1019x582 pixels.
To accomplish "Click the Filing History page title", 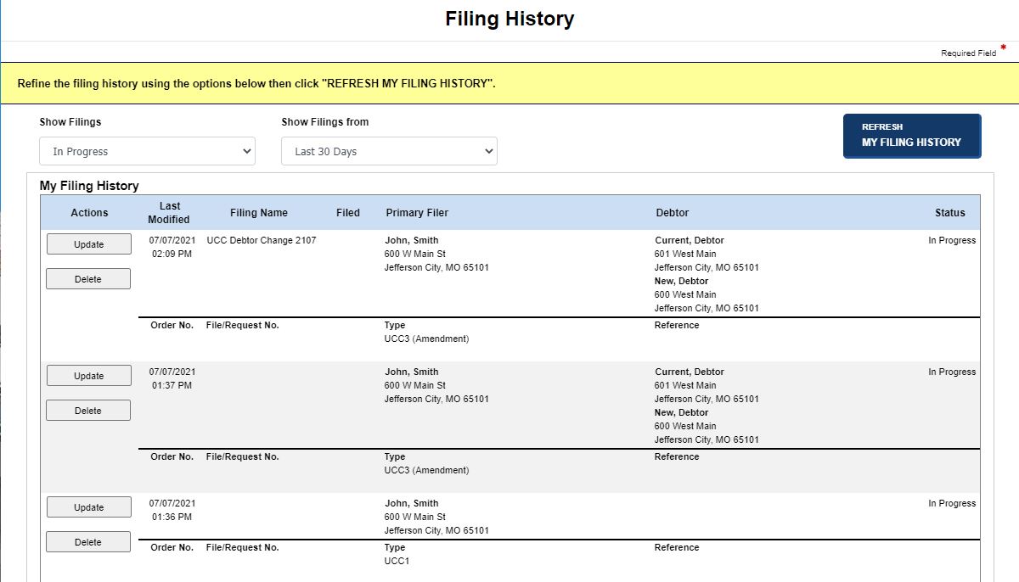I will click(x=509, y=19).
